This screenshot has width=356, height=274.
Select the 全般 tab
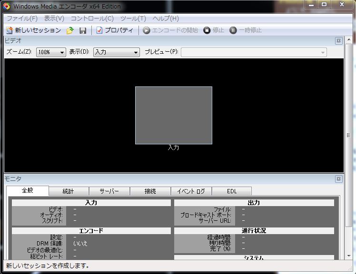(28, 190)
